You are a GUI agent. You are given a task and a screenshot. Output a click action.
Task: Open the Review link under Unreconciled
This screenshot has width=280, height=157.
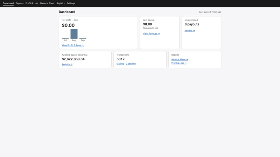[190, 31]
